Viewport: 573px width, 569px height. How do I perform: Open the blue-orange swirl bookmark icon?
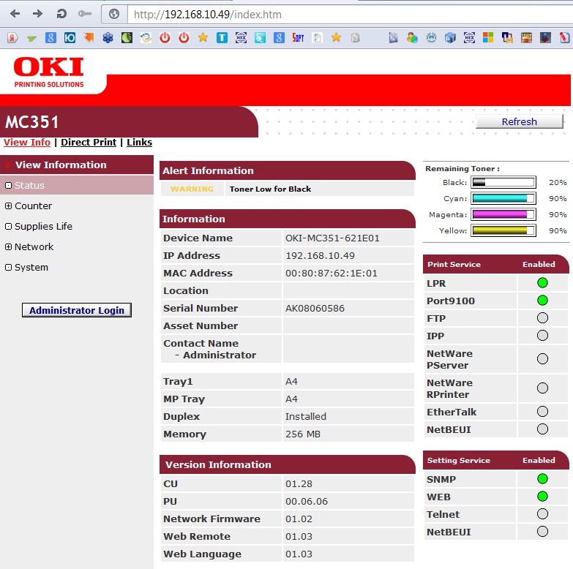(146, 37)
